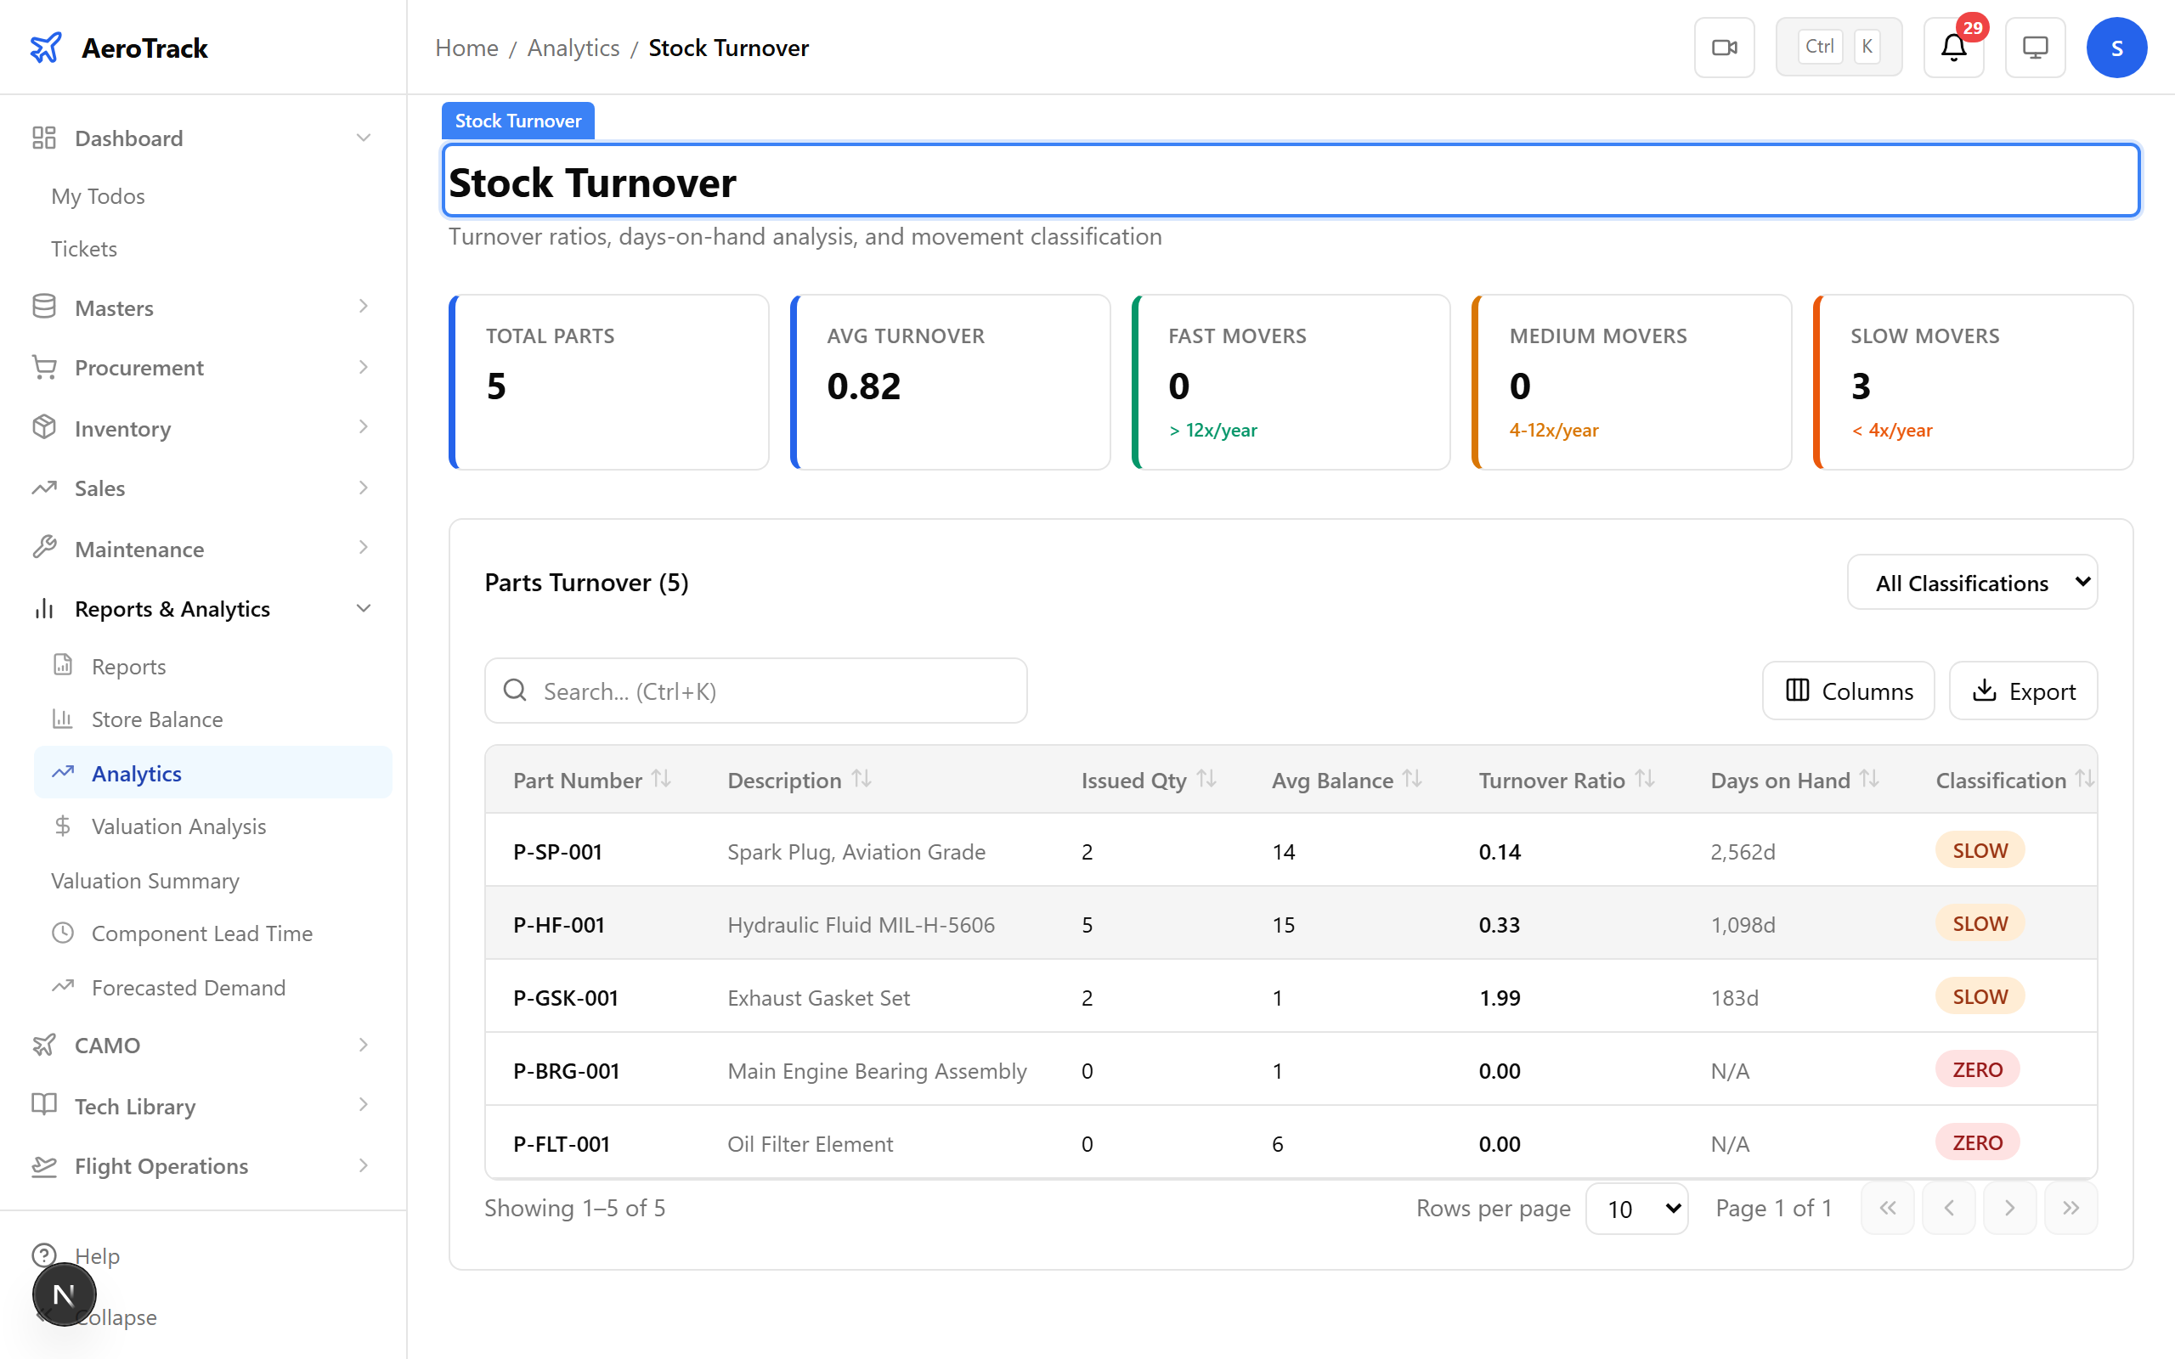This screenshot has height=1359, width=2175.
Task: Open Valuation Analysis in sidebar
Action: coord(178,826)
